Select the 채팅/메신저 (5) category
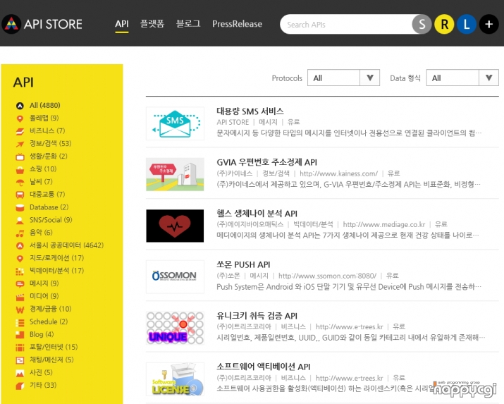The height and width of the screenshot is (404, 504). (x=51, y=360)
